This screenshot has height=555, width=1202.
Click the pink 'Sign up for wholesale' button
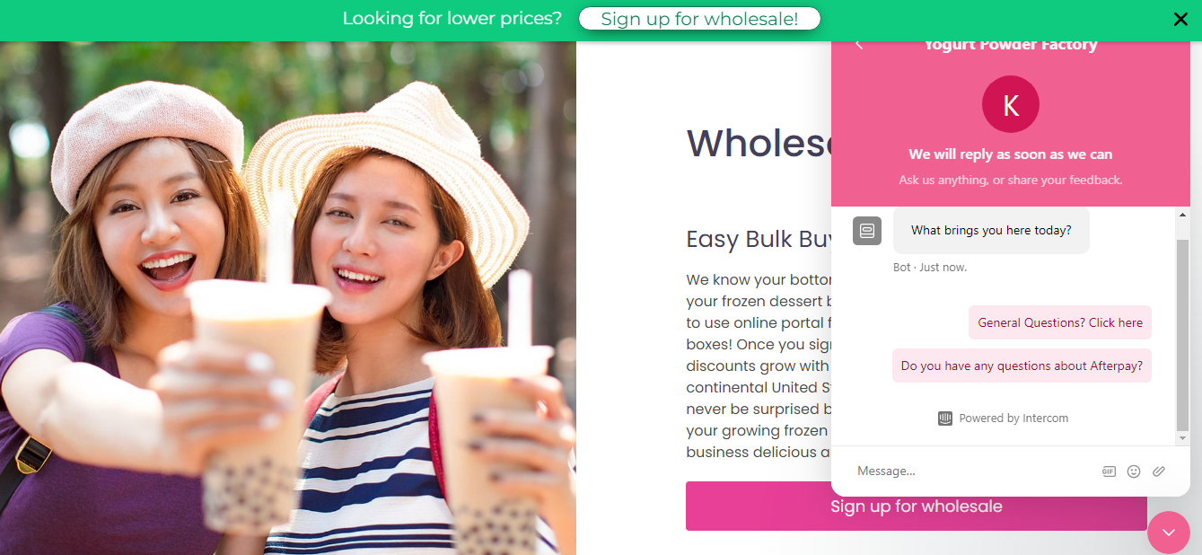pyautogui.click(x=917, y=507)
